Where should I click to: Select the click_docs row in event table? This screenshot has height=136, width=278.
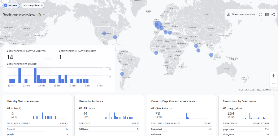(246, 135)
